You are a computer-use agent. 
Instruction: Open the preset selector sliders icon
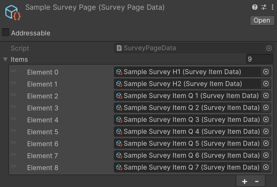[264, 7]
